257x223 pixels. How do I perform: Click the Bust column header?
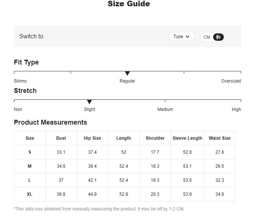coord(61,138)
